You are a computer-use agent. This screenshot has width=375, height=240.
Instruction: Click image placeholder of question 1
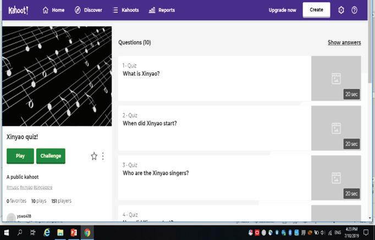(x=336, y=78)
